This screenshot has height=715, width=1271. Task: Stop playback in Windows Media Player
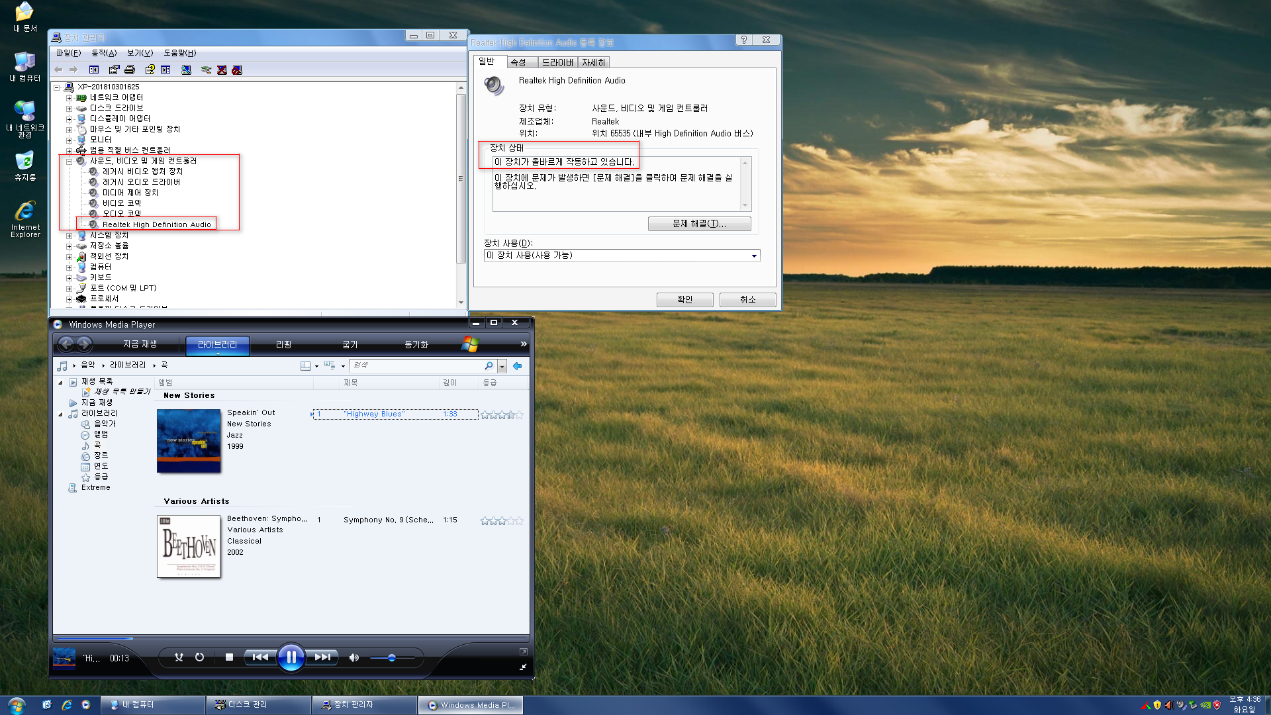[x=229, y=657]
